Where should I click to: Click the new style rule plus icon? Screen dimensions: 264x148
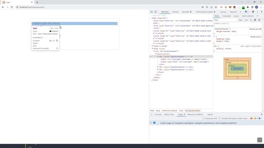point(251,20)
